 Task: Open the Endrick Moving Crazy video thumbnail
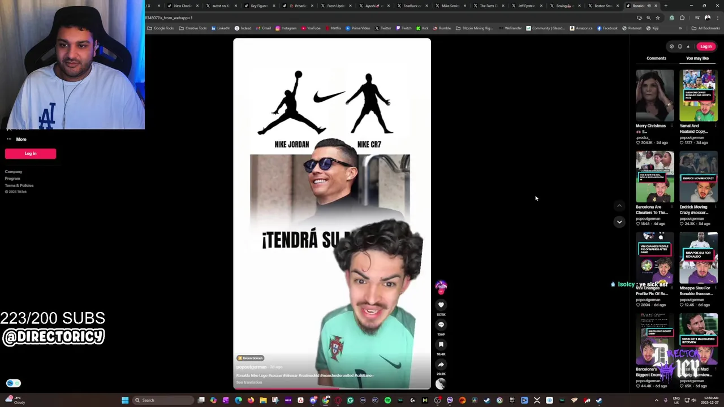(699, 176)
